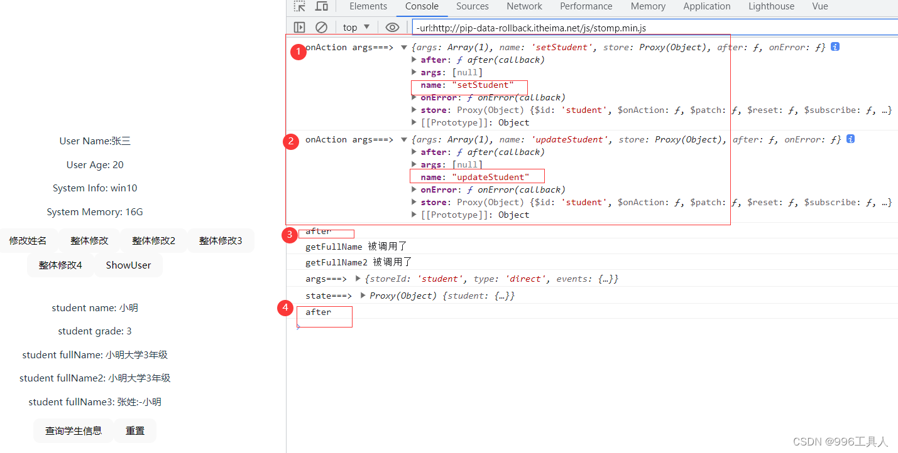898x453 pixels.
Task: Select the last 'after' log line
Action: click(318, 312)
